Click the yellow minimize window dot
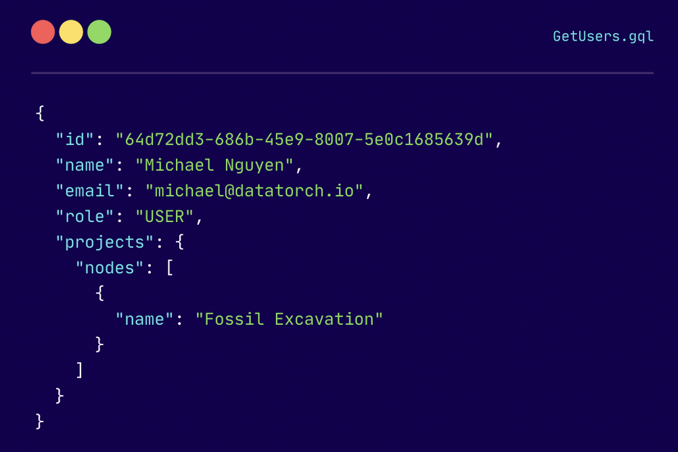678x452 pixels. tap(71, 32)
